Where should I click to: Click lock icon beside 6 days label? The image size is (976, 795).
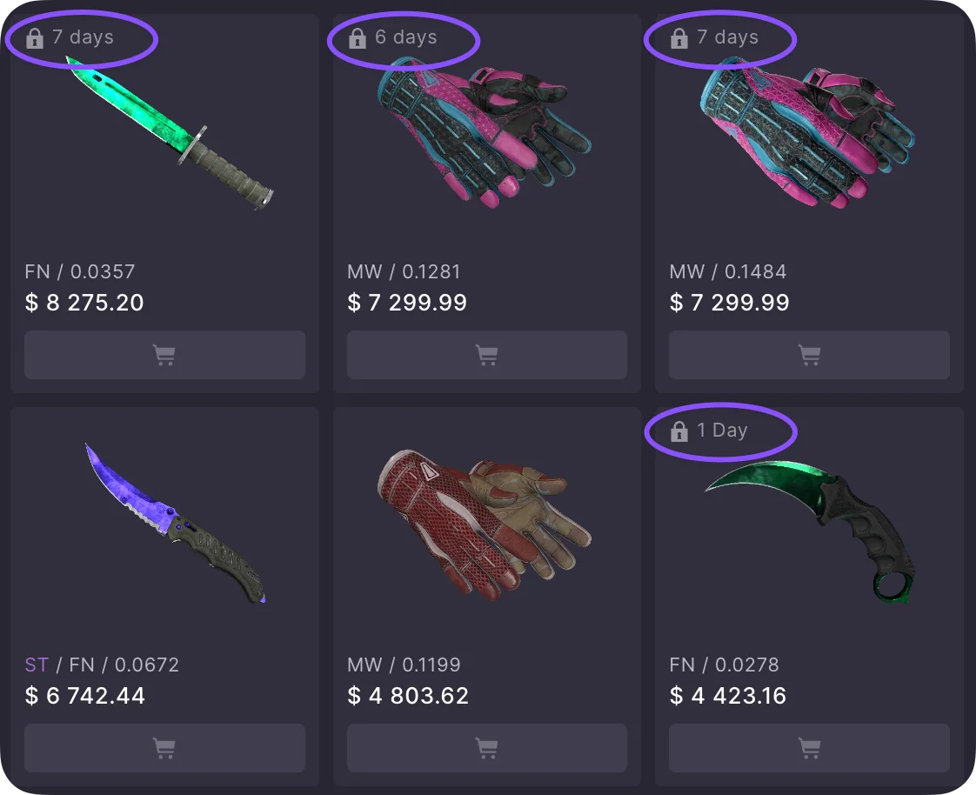(x=358, y=38)
